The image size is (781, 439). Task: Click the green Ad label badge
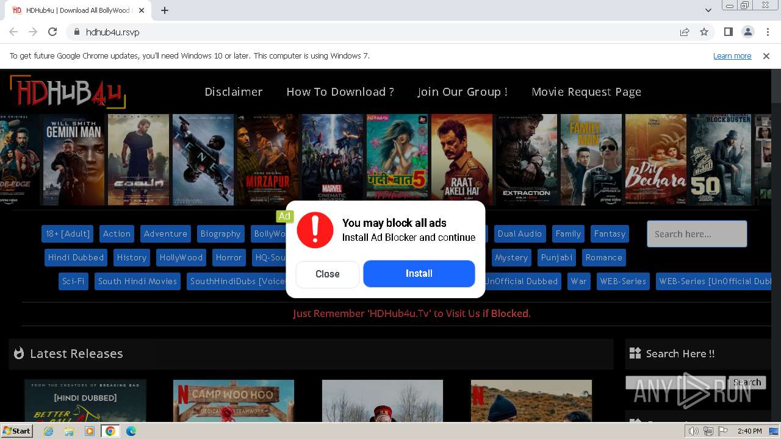coord(284,216)
